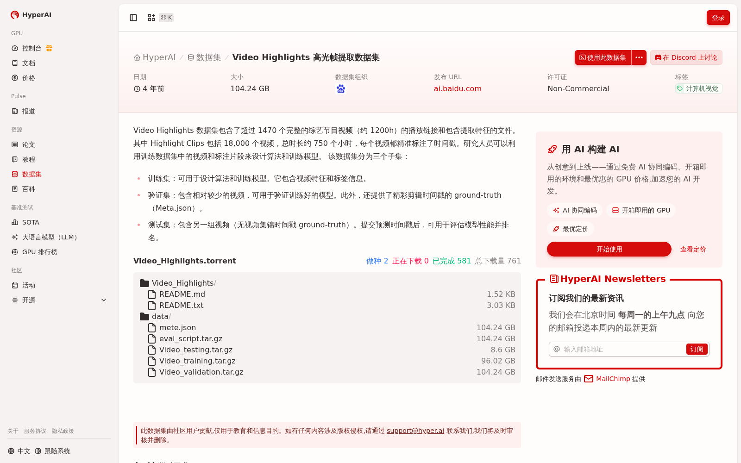Click 做种 2 seeding status
The image size is (741, 463).
[x=377, y=261]
